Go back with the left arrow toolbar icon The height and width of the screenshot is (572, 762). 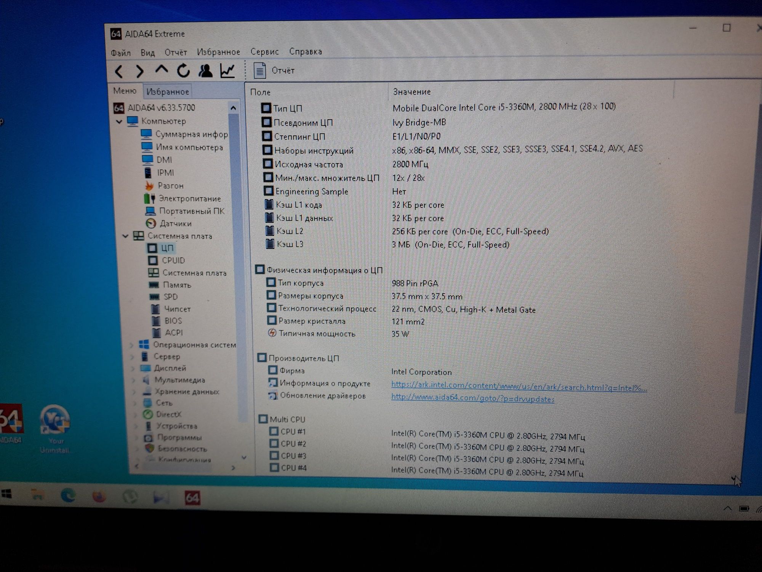(119, 71)
